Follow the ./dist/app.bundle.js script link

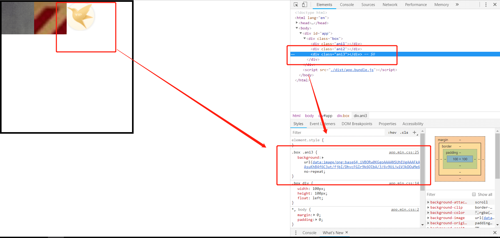(x=352, y=70)
